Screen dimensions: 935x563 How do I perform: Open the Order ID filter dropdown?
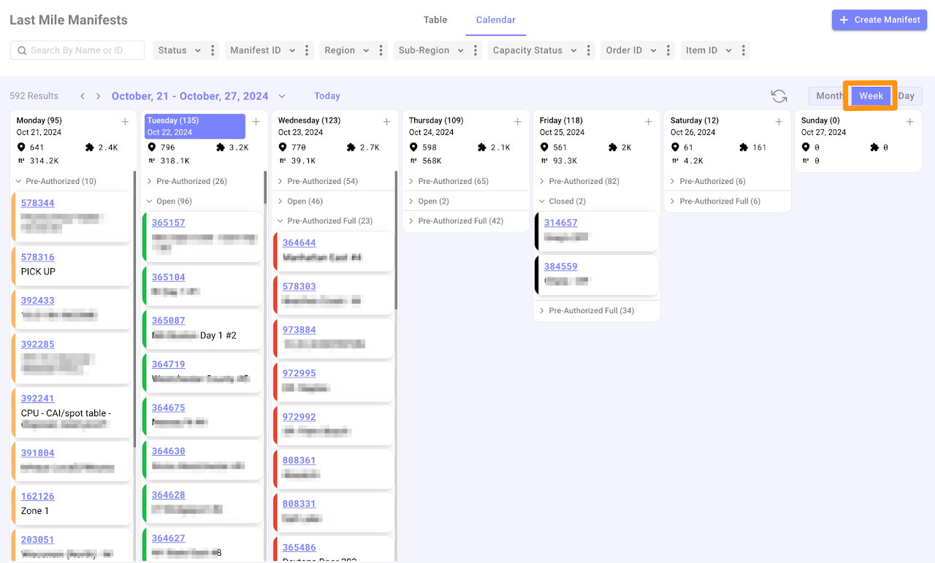(631, 50)
